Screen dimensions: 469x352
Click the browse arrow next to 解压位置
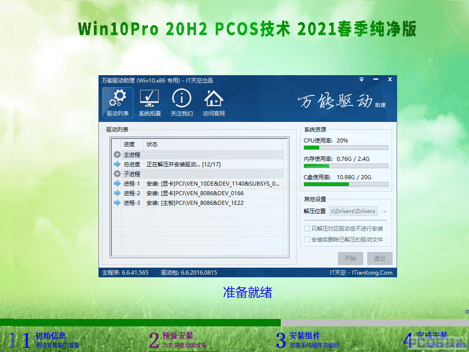pyautogui.click(x=383, y=211)
